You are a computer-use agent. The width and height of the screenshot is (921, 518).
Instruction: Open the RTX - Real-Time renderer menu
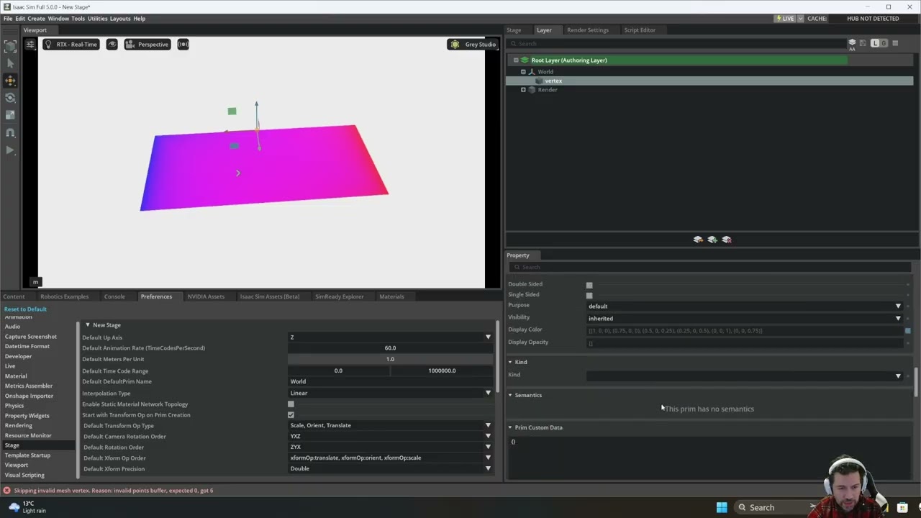pos(71,45)
